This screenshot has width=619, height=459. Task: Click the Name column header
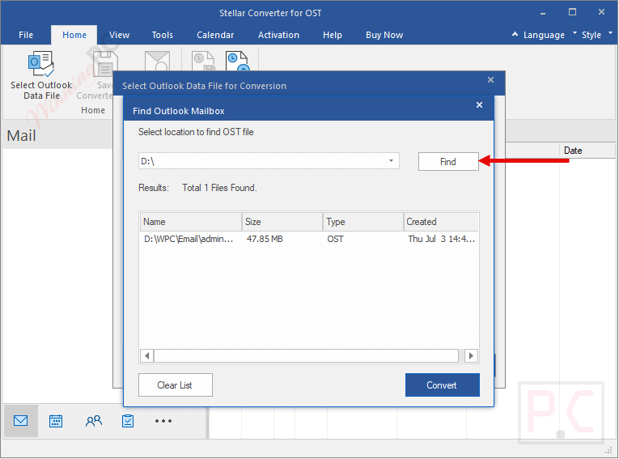coord(191,222)
